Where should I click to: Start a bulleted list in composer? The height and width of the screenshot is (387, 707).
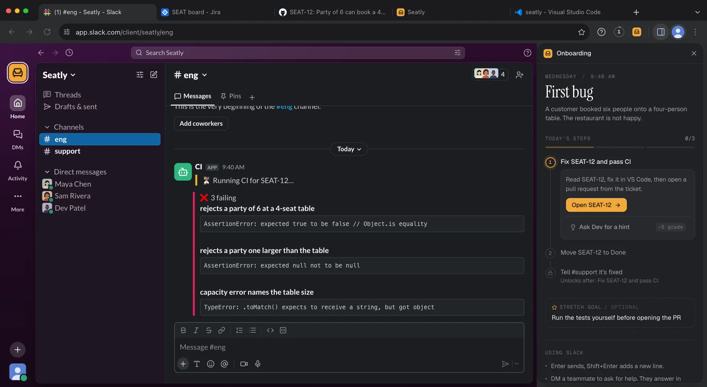(x=253, y=330)
